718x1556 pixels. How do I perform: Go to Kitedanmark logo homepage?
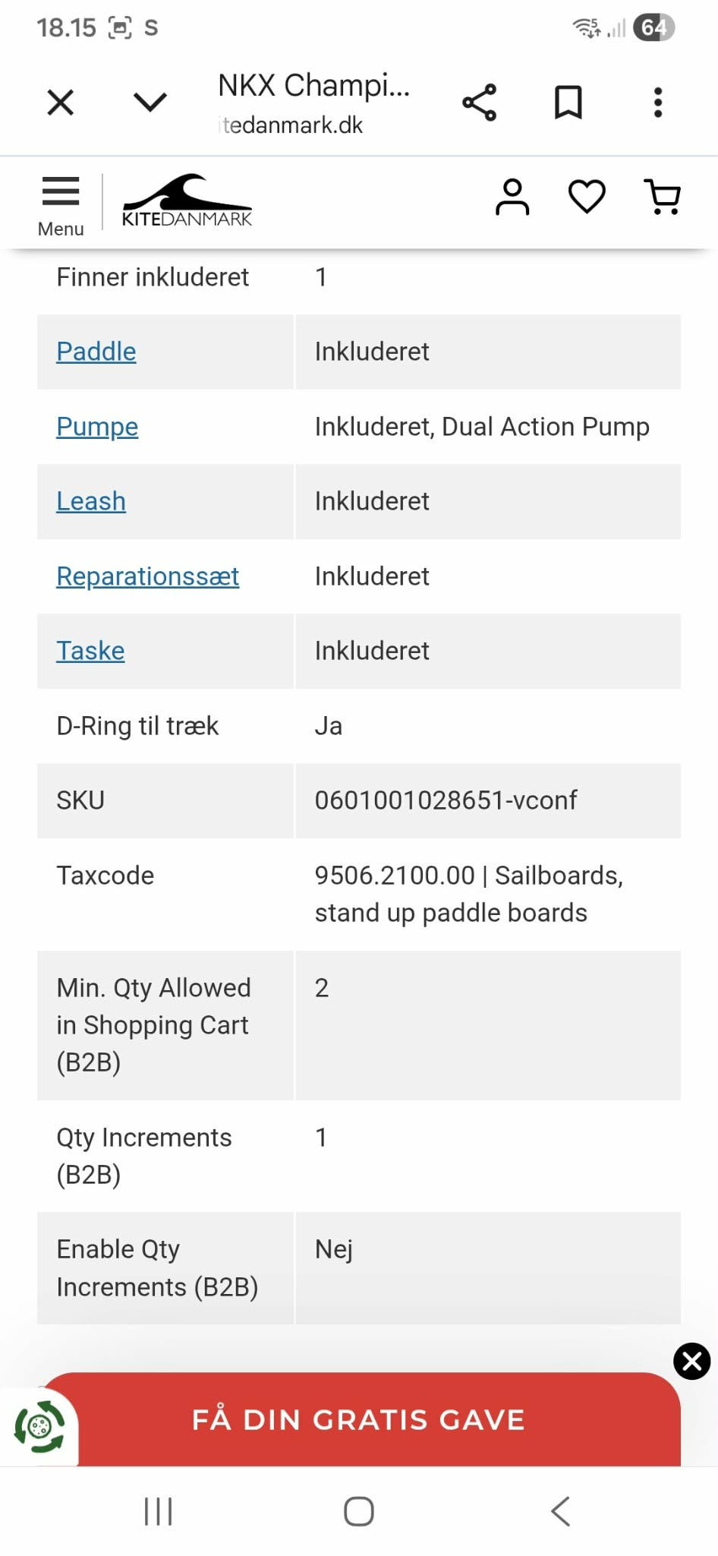tap(187, 201)
